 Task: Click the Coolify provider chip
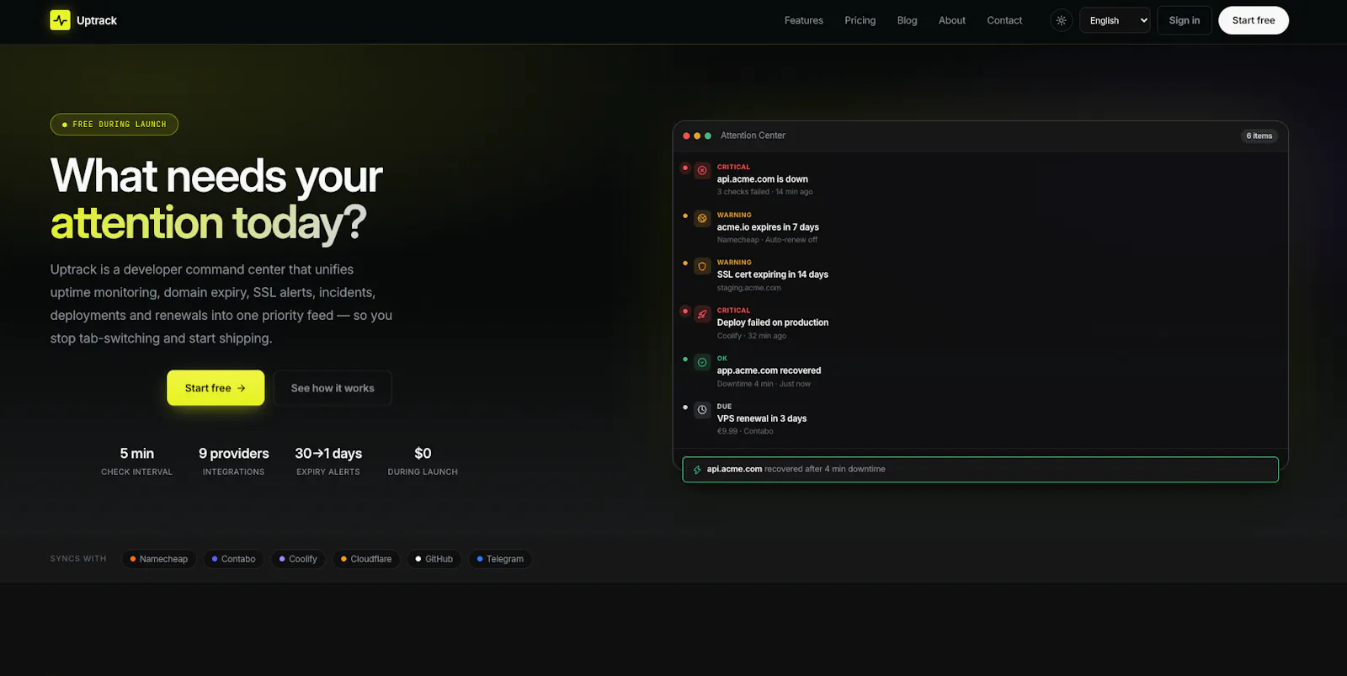(298, 559)
